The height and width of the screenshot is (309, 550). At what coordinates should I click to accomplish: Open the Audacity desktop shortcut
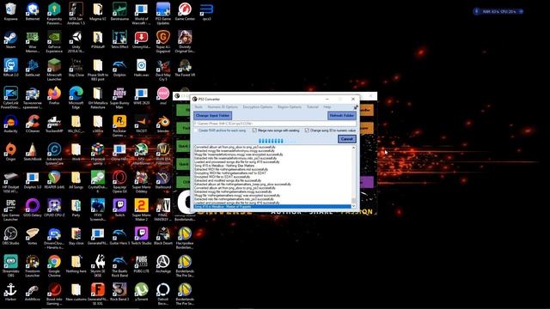[x=10, y=124]
